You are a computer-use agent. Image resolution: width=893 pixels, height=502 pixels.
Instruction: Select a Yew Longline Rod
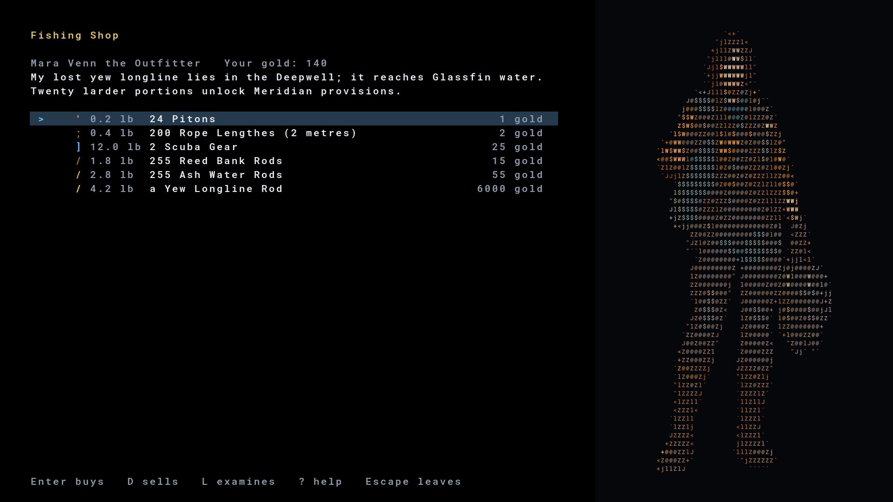click(x=294, y=189)
